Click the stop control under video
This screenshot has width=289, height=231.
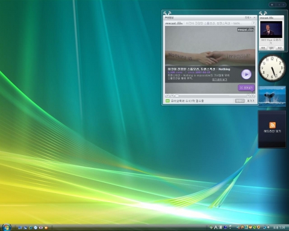coord(172,96)
